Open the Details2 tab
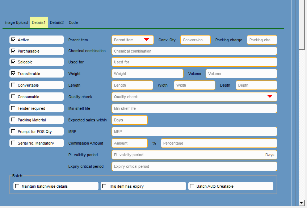Viewport: 307px width, 208px height. 56,22
